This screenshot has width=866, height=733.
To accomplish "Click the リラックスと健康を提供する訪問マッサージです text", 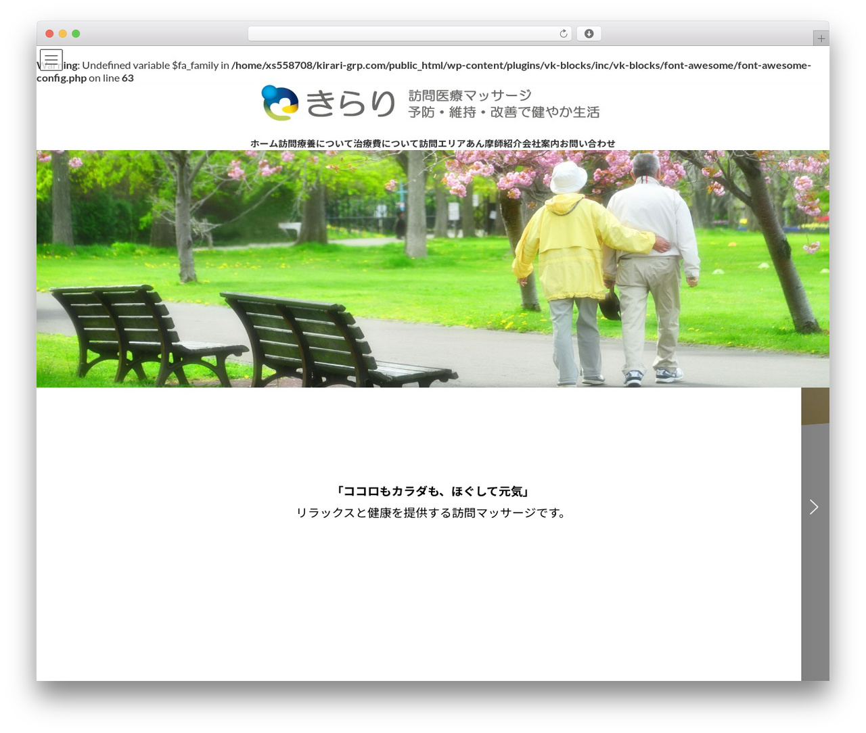I will 433,513.
